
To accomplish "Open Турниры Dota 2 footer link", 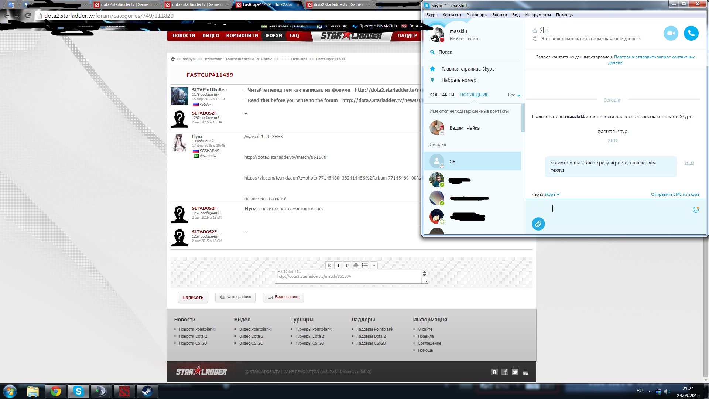I will point(309,336).
